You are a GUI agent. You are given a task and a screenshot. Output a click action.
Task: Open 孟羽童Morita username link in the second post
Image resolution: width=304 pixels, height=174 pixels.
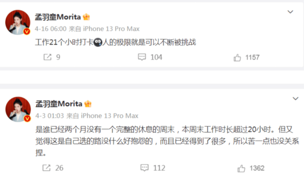[x=59, y=104]
